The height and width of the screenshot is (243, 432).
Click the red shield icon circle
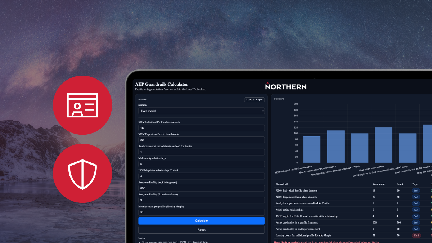(x=82, y=173)
